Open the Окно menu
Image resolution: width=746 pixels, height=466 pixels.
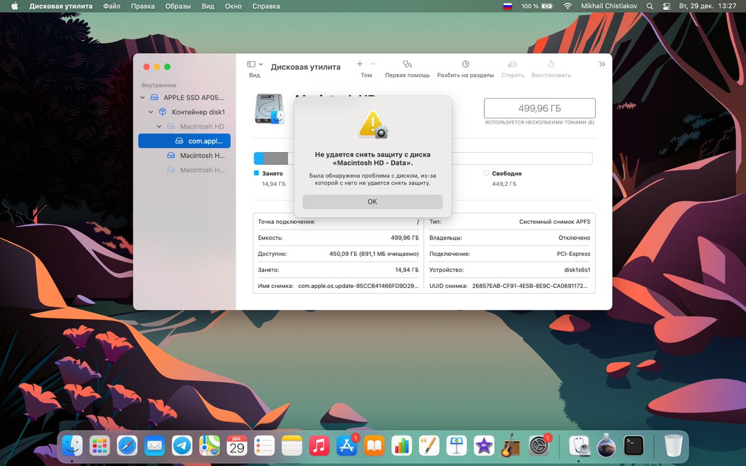[233, 6]
